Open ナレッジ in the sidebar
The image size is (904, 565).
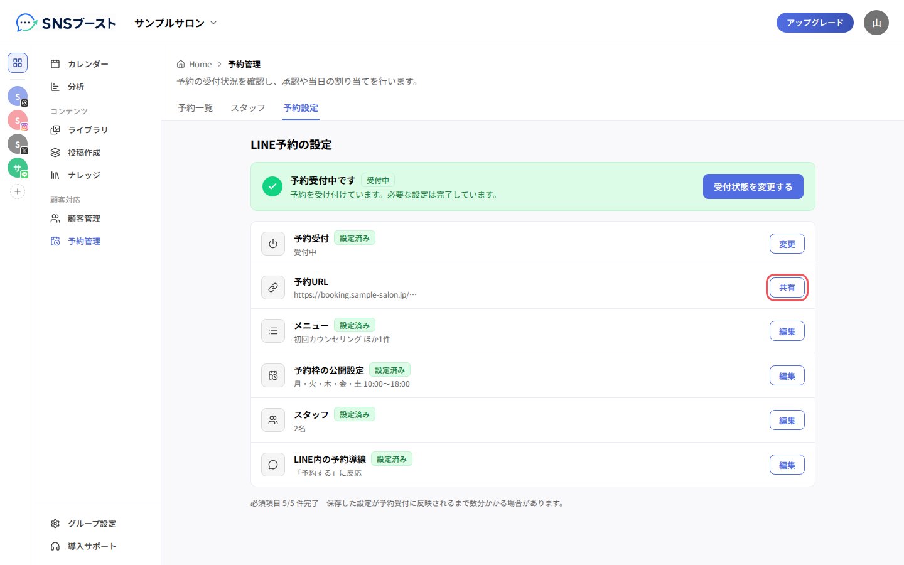click(x=98, y=175)
